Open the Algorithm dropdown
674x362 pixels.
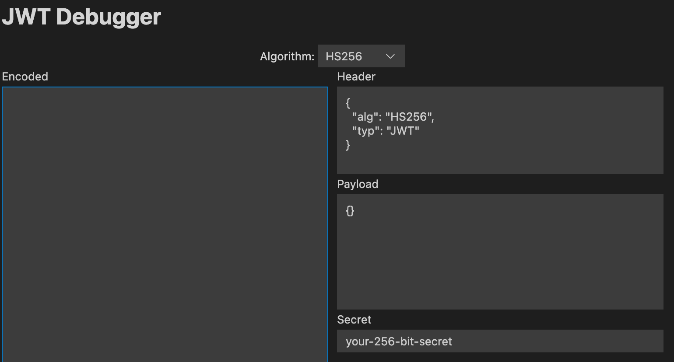361,56
